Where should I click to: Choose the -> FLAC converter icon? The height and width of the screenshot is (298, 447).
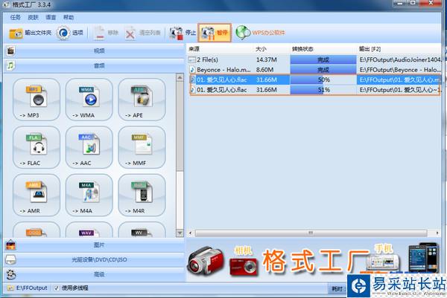(x=37, y=147)
